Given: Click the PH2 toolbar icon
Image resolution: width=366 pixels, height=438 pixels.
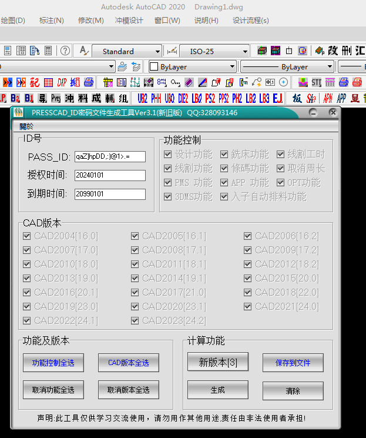Looking at the screenshot, I should pos(237,98).
